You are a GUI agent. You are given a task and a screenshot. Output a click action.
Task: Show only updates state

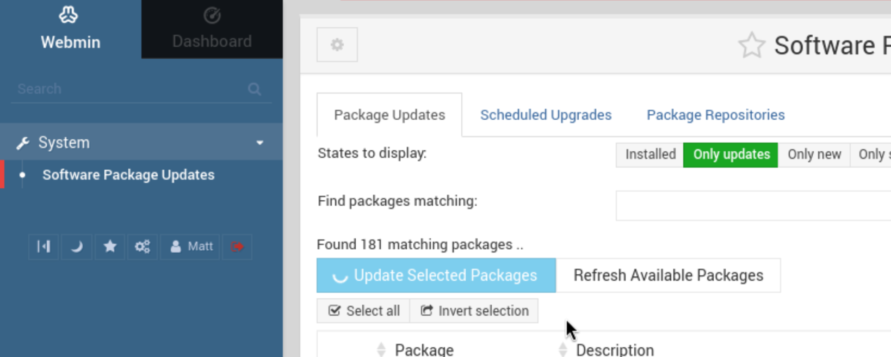[731, 155]
